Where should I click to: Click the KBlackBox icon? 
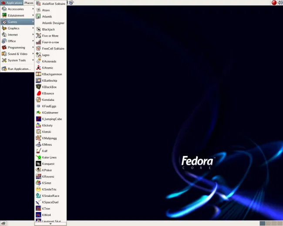coord(38,87)
